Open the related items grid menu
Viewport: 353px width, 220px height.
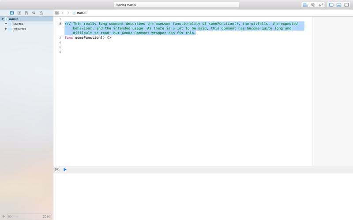(57, 13)
